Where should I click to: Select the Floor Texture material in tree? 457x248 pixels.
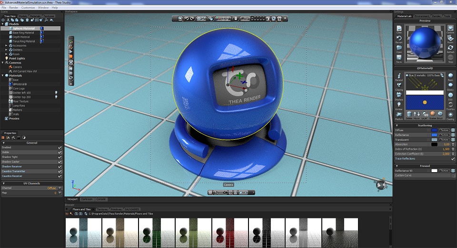[20, 102]
